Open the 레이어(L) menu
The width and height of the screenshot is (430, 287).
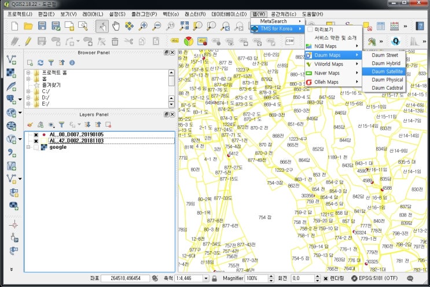[x=93, y=14]
